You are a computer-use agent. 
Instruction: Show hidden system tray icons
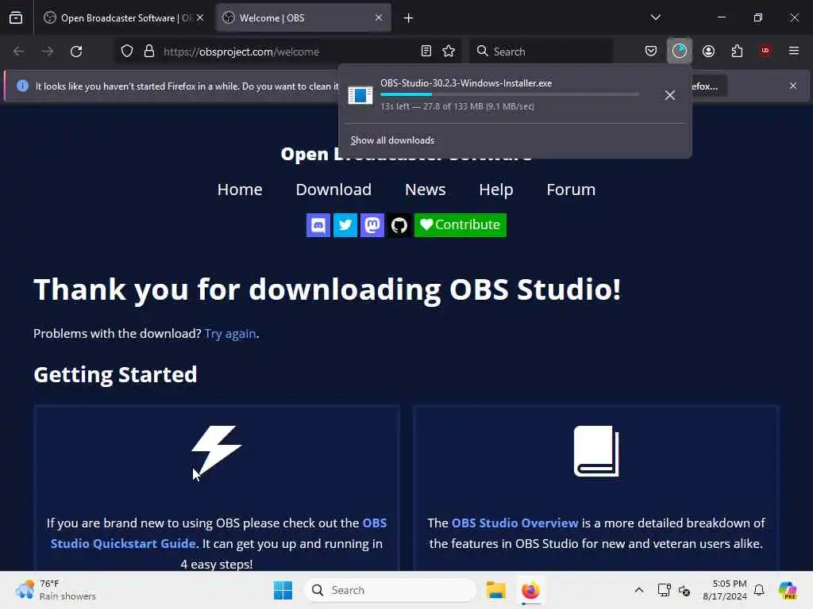coord(639,590)
